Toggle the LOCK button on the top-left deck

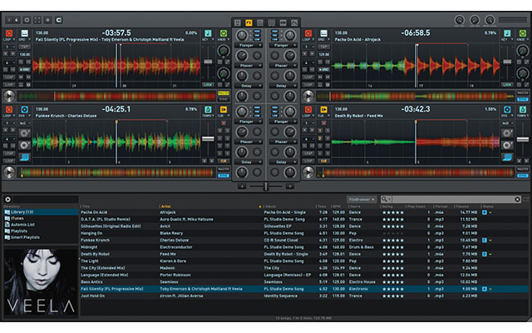coord(208,84)
